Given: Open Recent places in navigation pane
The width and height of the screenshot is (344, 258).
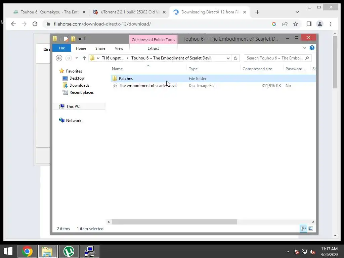Looking at the screenshot, I should coord(82,92).
